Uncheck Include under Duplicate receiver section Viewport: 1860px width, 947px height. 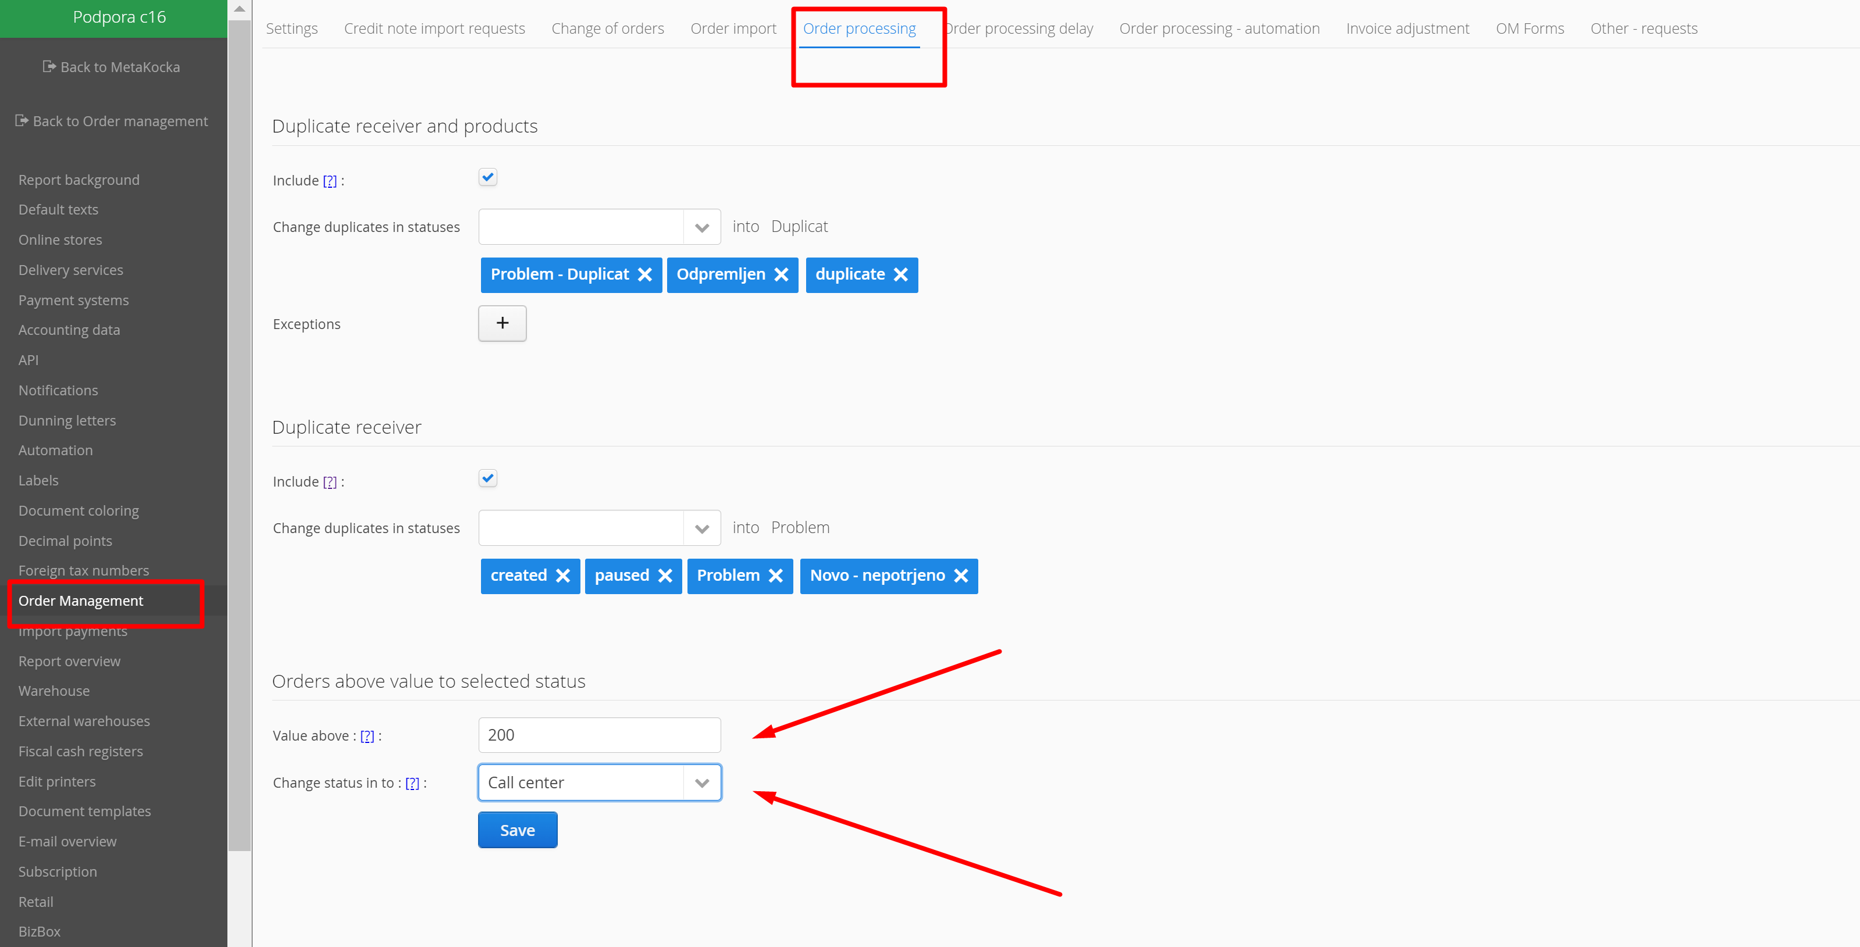[488, 478]
